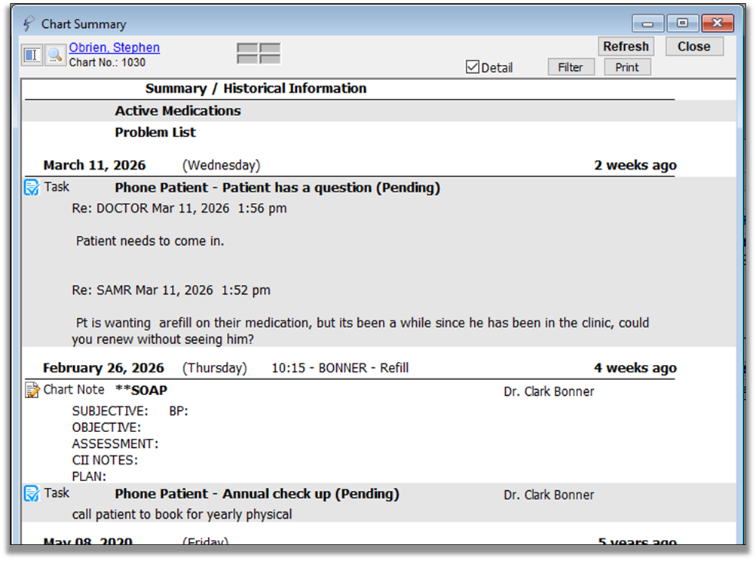Image resolution: width=756 pixels, height=561 pixels.
Task: Click the Task icon for Annual check up
Action: tap(32, 494)
